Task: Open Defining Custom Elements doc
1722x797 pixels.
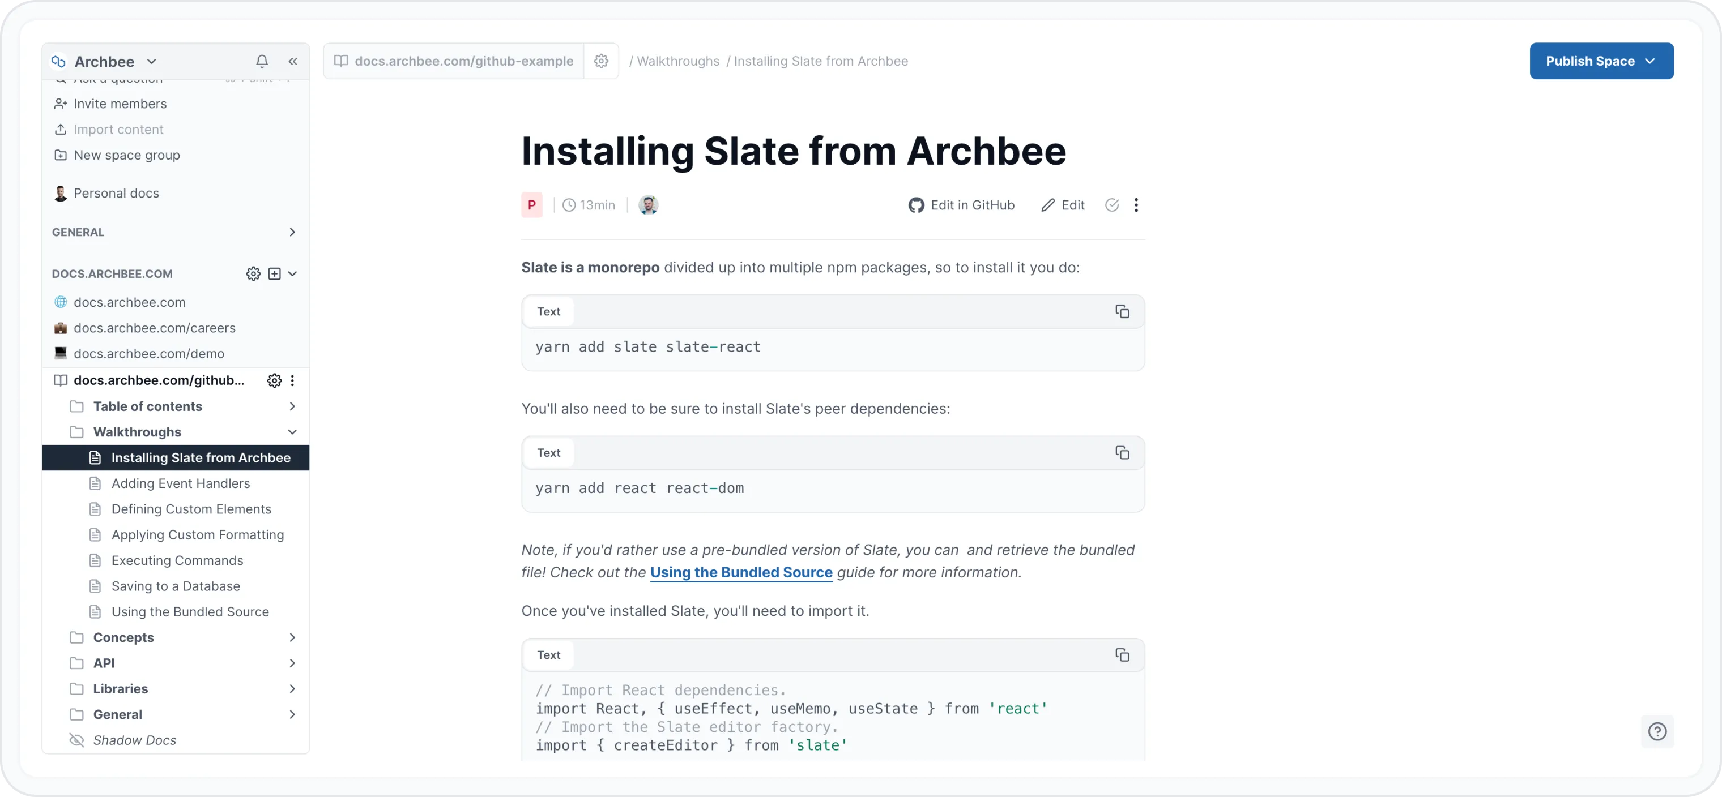Action: click(191, 509)
